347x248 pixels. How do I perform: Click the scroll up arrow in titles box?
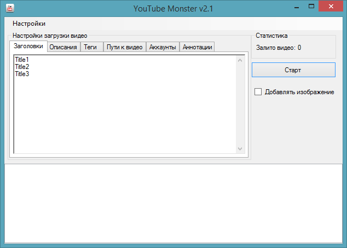240,60
